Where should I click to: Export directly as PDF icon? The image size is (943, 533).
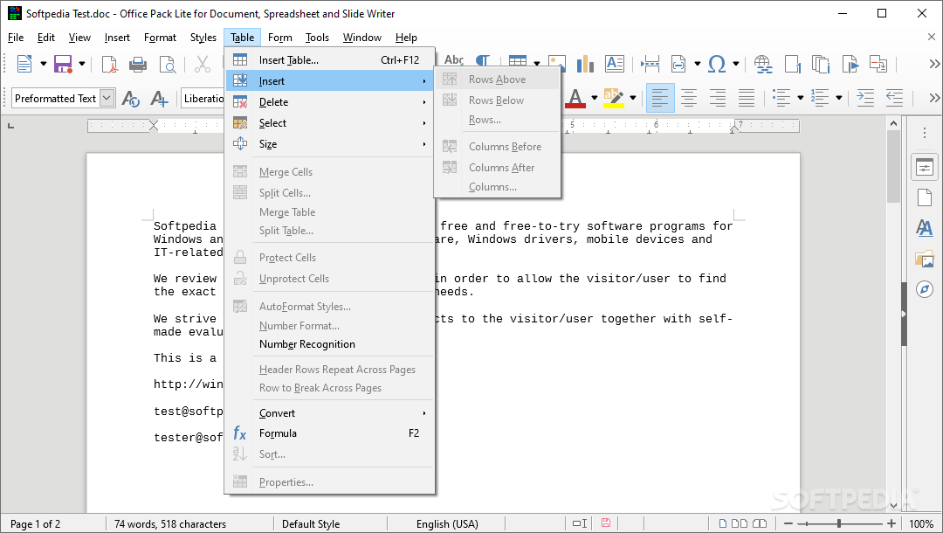109,64
